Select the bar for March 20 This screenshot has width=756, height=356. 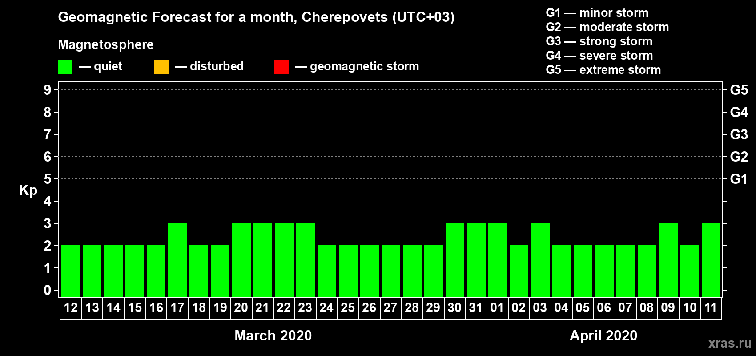tap(241, 260)
